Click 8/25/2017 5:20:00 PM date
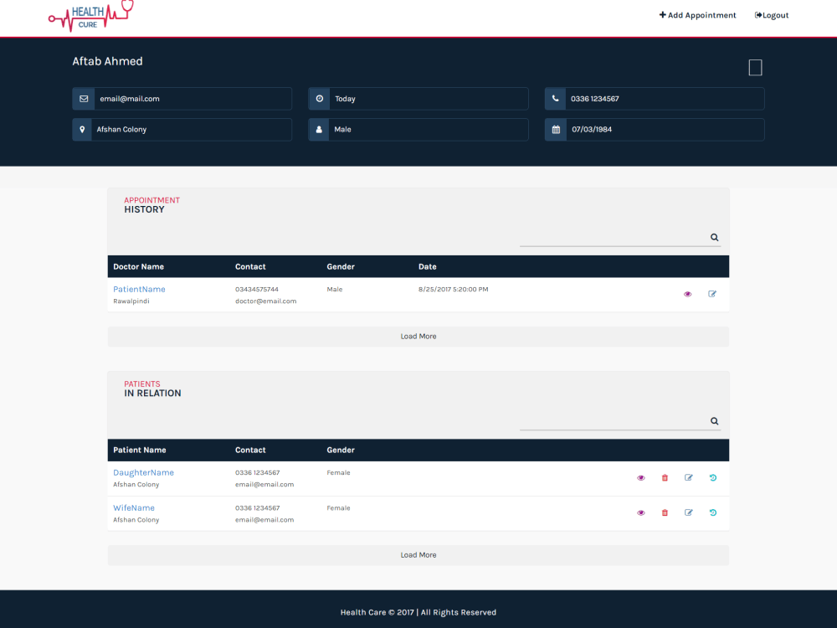The width and height of the screenshot is (837, 628). point(453,290)
